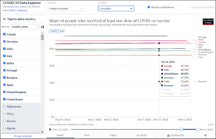Click the search magnifier icon

pyautogui.click(x=4, y=19)
